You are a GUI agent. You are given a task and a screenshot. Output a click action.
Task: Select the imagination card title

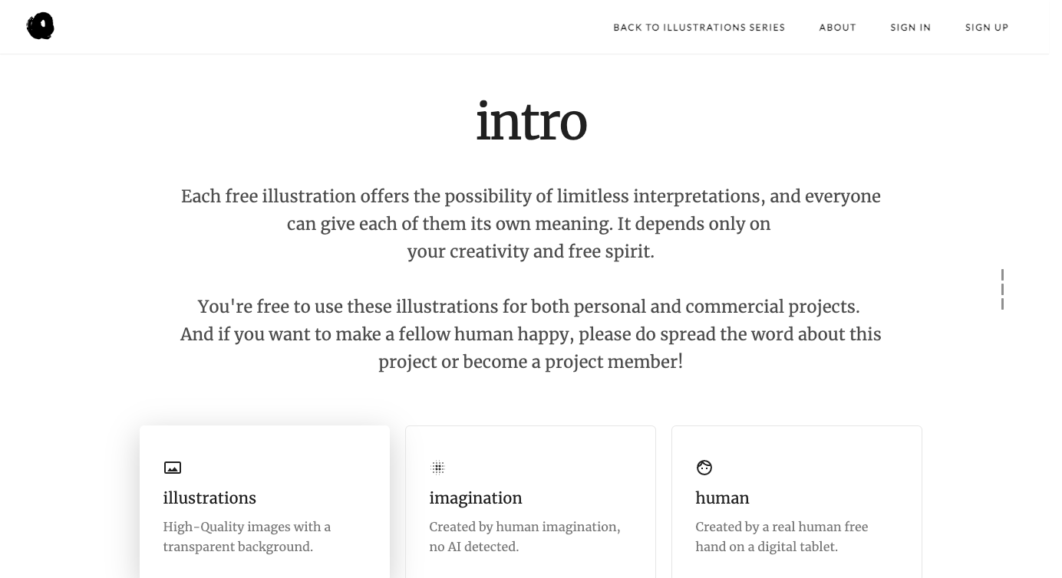(476, 498)
